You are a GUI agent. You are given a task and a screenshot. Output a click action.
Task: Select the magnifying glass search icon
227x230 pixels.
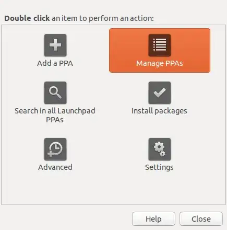pyautogui.click(x=55, y=93)
